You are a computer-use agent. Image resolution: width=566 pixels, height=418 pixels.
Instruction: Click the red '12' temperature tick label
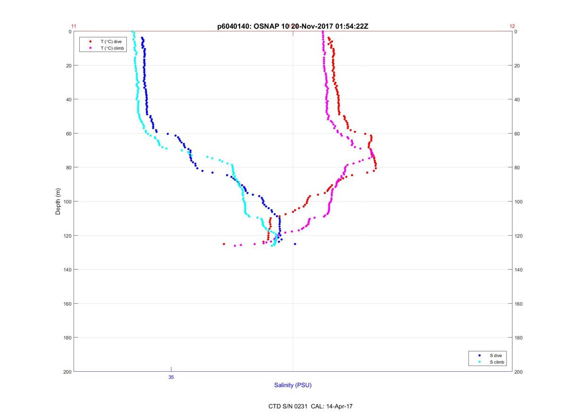(512, 26)
